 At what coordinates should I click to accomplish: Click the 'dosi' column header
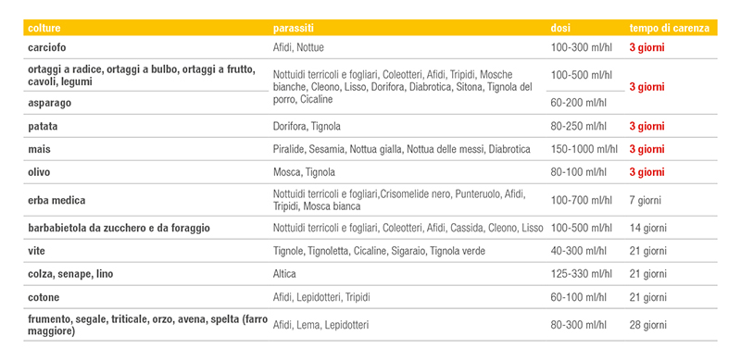(560, 29)
